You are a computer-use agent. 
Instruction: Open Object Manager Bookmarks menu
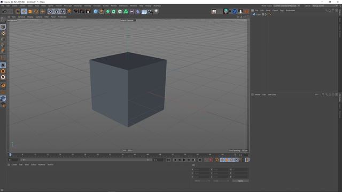click(x=290, y=11)
